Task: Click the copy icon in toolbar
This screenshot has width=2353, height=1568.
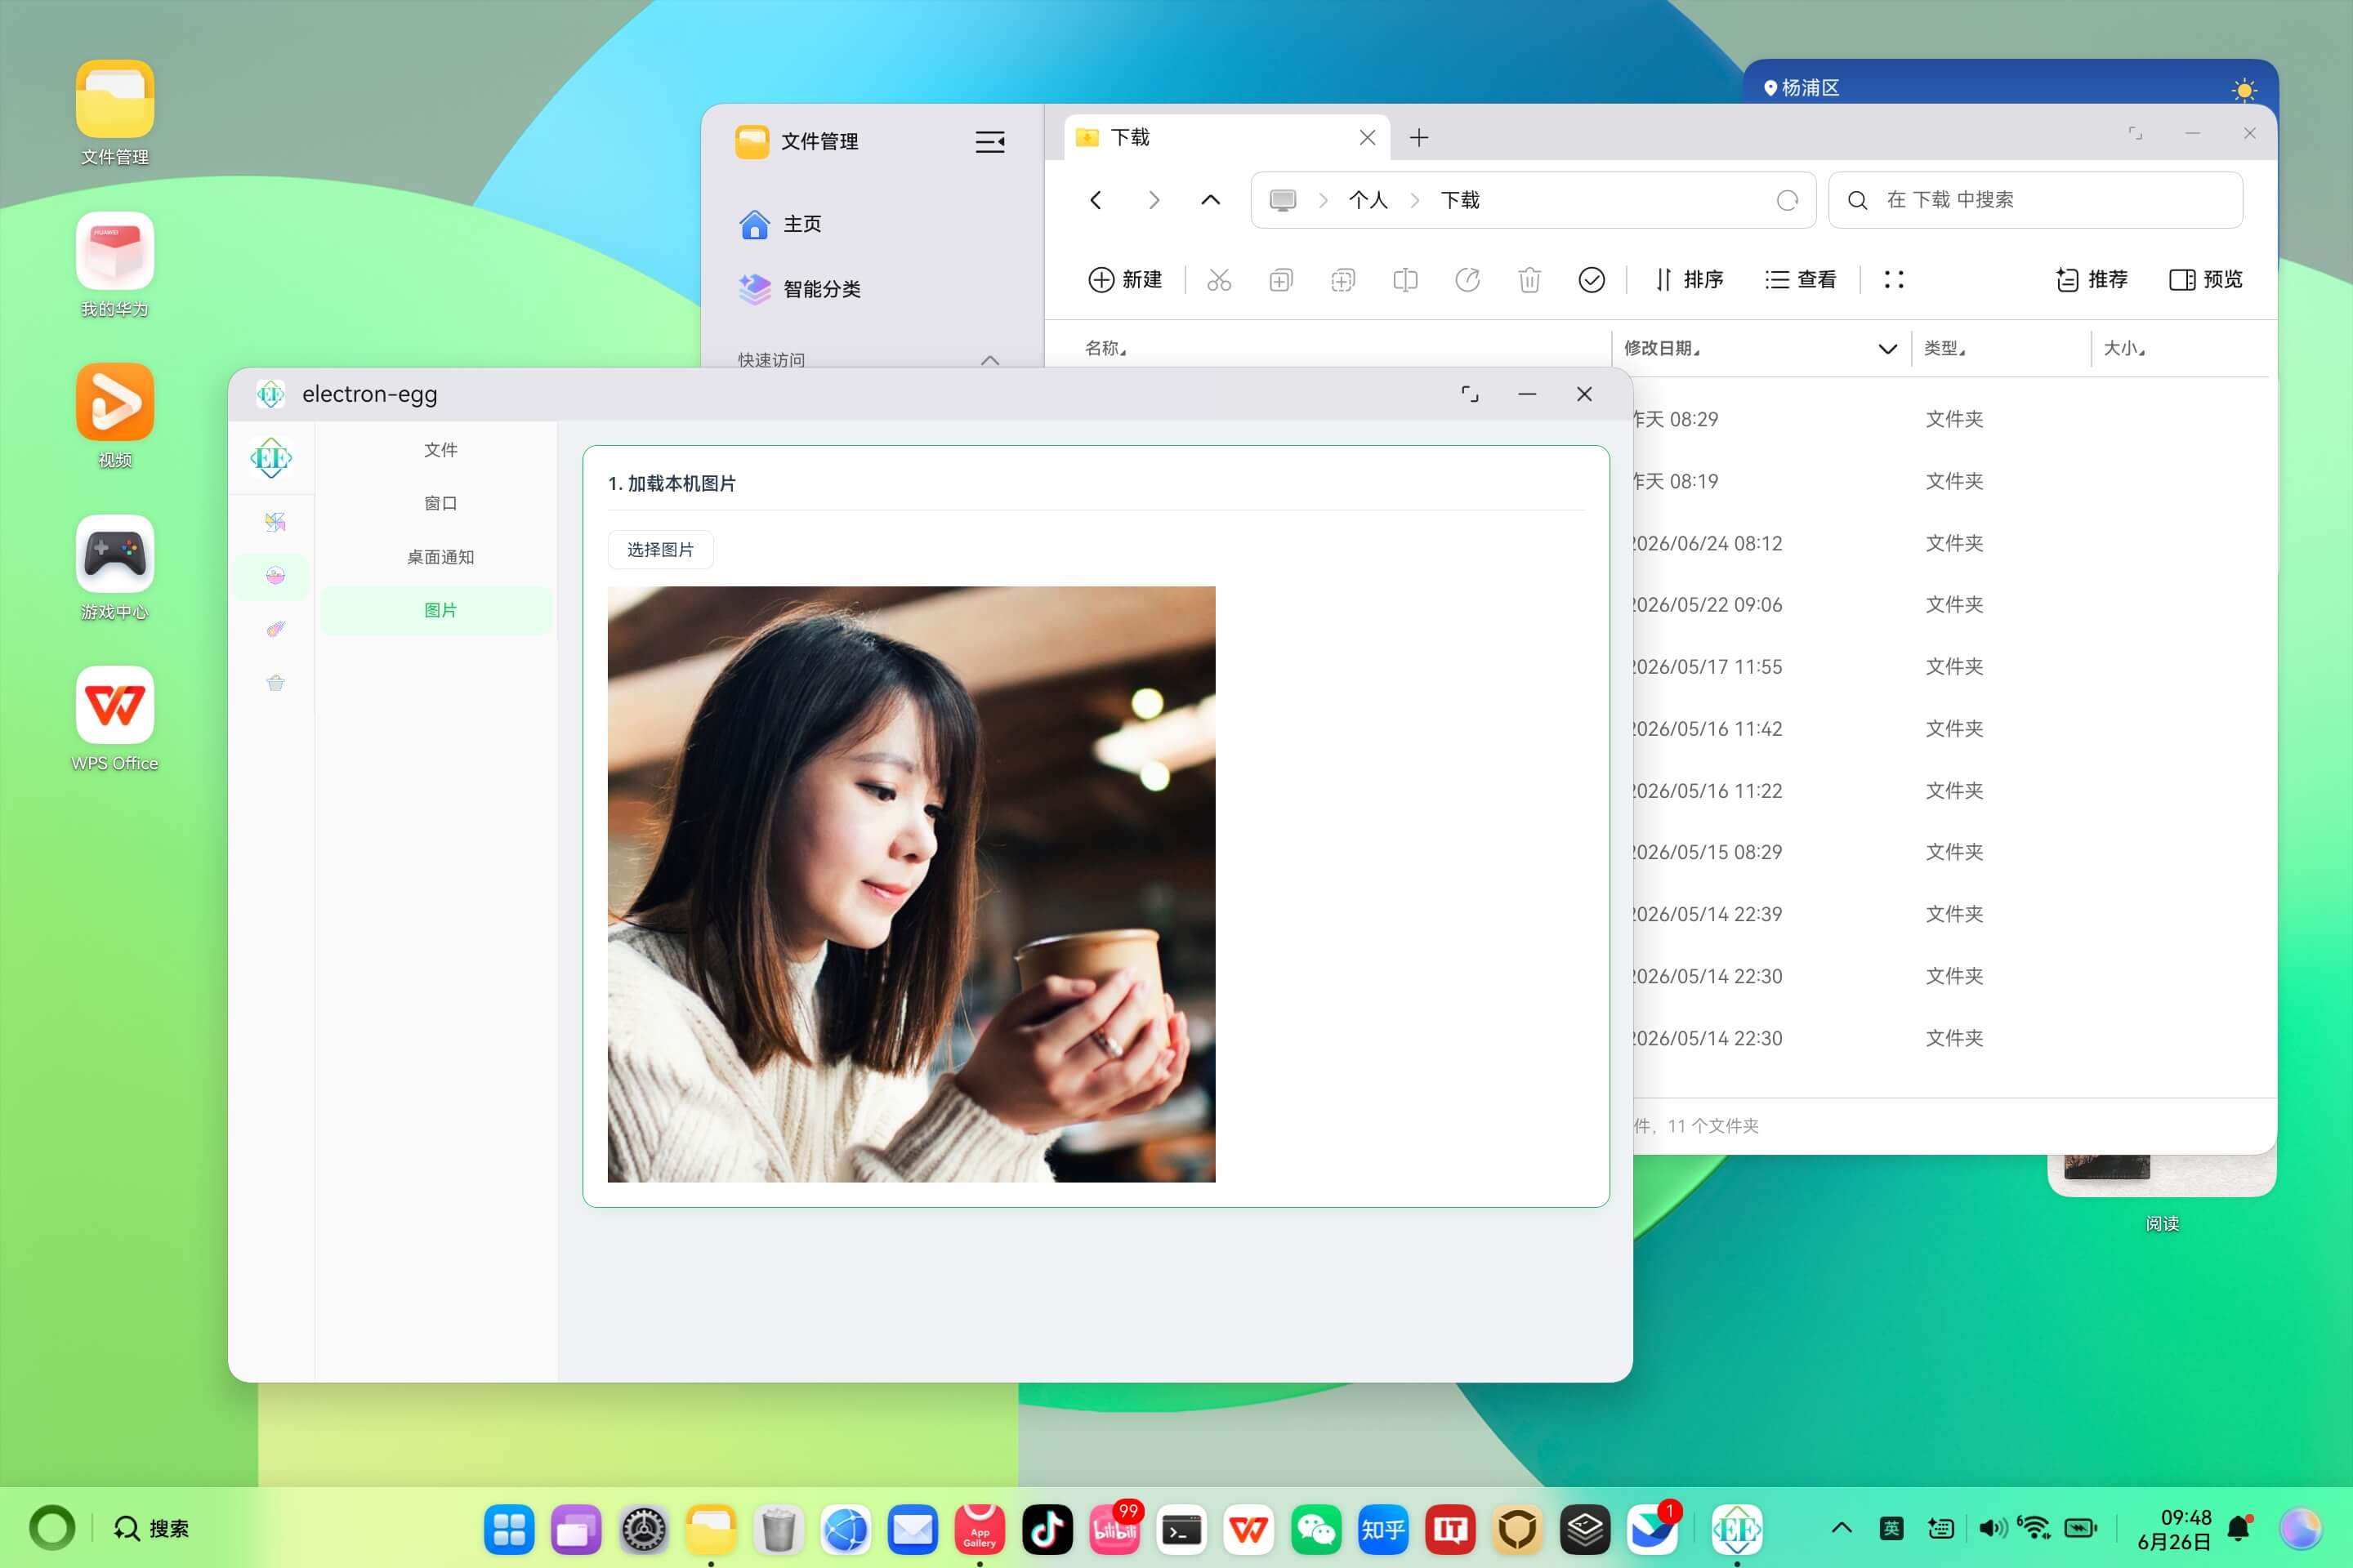Action: click(x=1280, y=280)
